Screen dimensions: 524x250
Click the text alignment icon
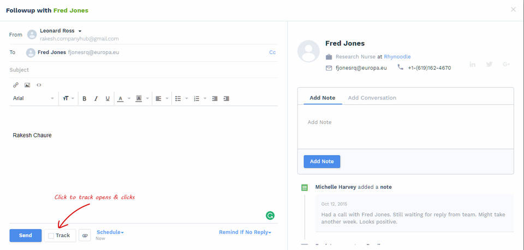coord(158,99)
